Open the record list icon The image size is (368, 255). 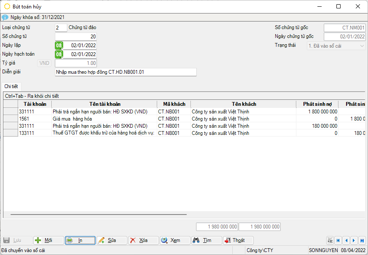(x=330, y=241)
